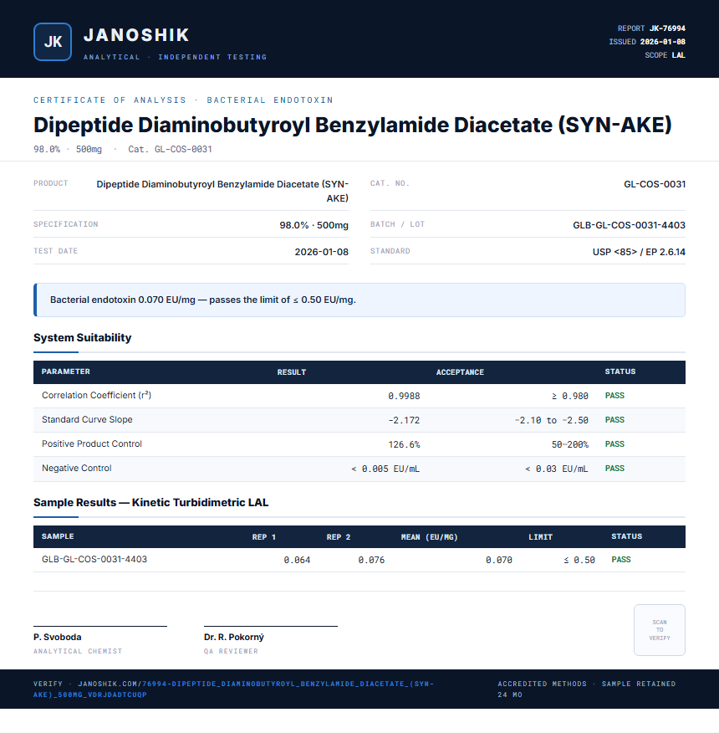The image size is (719, 733).
Task: Click the specification value 98.0% · 500mg
Action: [314, 225]
